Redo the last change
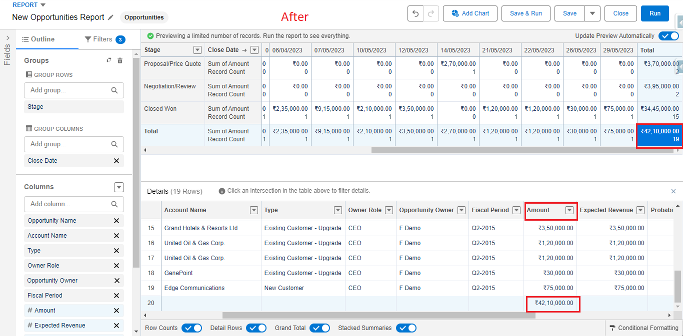The width and height of the screenshot is (683, 336). tap(431, 13)
